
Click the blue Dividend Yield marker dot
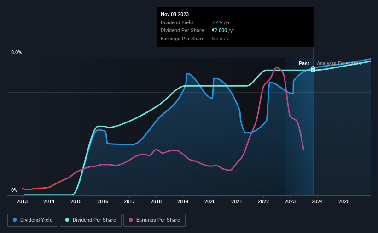pyautogui.click(x=313, y=68)
